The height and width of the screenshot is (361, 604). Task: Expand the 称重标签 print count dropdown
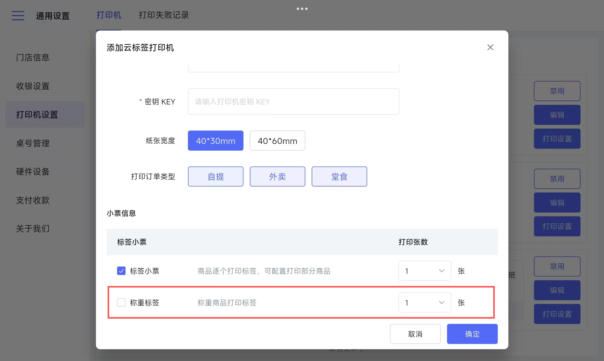tap(424, 302)
